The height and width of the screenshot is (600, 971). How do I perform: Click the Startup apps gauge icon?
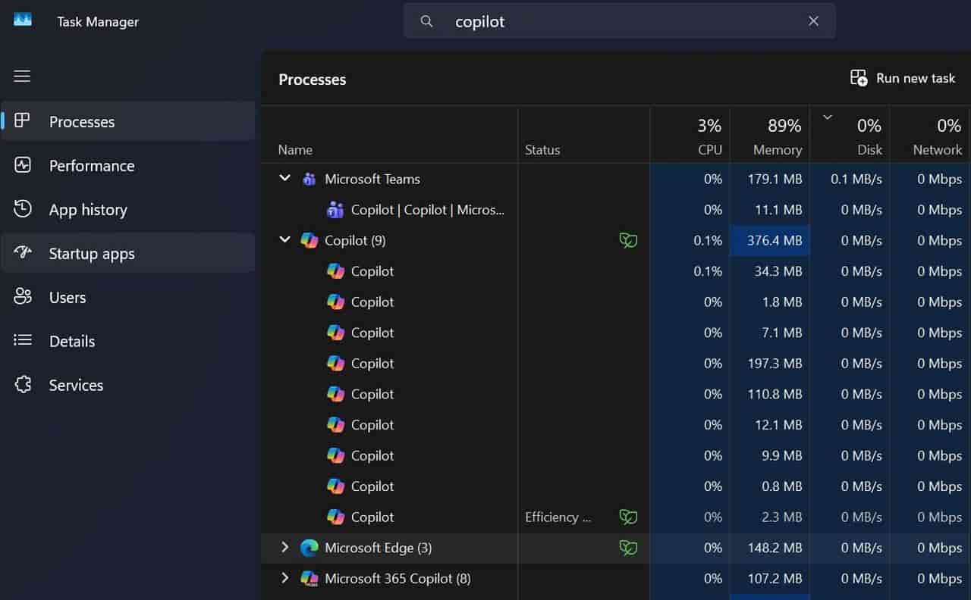tap(23, 252)
